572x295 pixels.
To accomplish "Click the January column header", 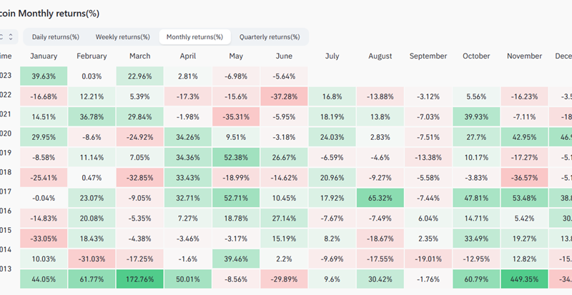I will [44, 56].
